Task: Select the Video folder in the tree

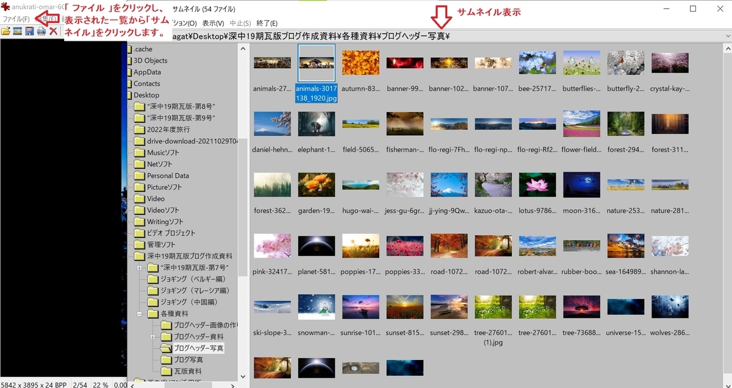Action: pyautogui.click(x=156, y=199)
